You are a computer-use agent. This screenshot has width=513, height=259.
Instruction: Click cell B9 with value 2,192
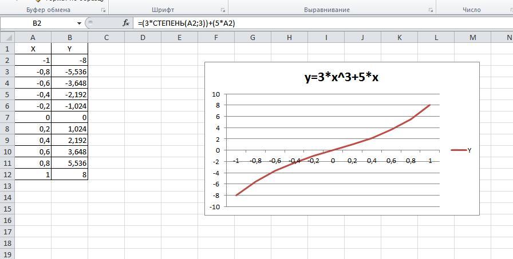coord(69,140)
